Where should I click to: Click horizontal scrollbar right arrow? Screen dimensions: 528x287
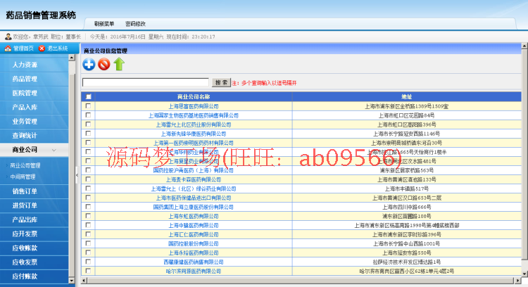click(x=518, y=280)
